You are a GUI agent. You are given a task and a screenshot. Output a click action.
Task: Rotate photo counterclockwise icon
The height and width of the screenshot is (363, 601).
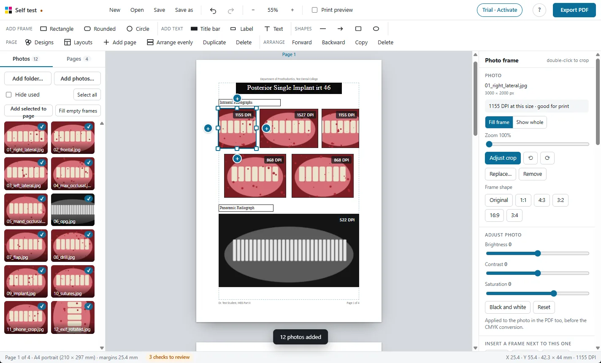(531, 158)
